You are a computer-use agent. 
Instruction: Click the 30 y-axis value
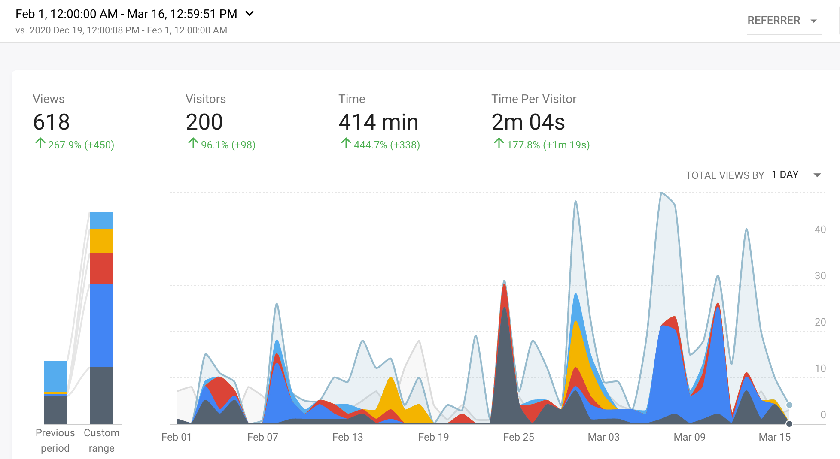click(820, 276)
